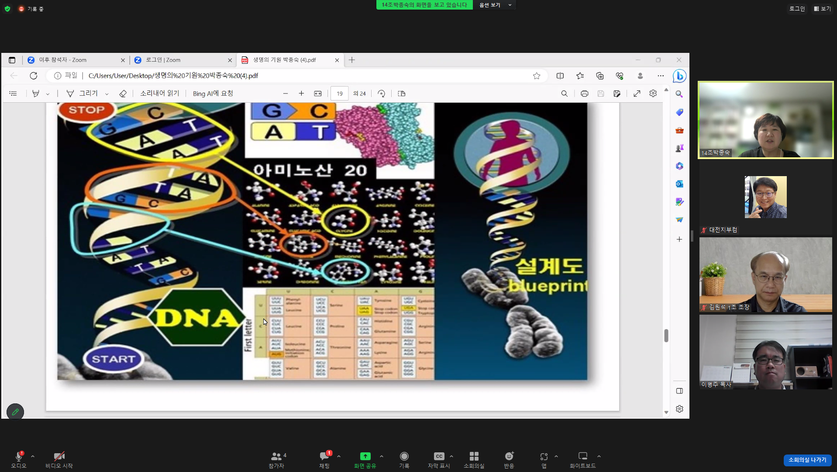Click the 로그인 button at top right

(797, 9)
